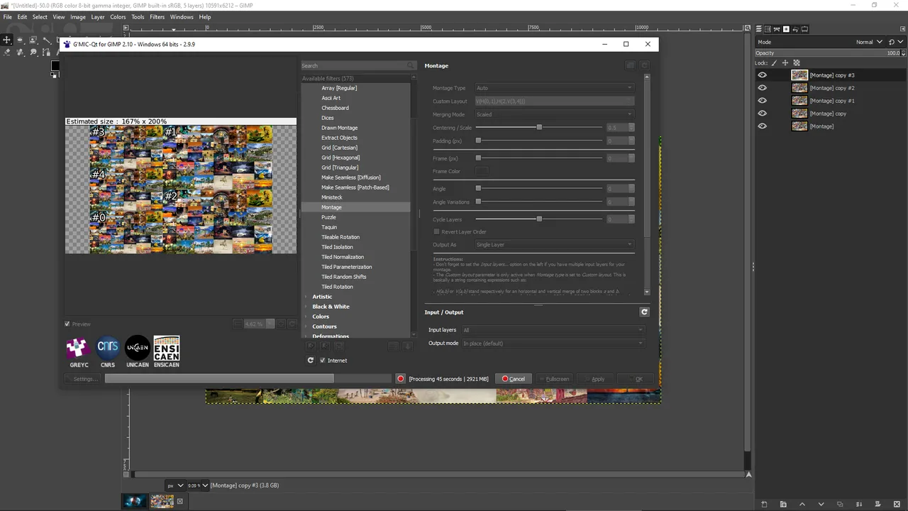Click the navigate image display icon
Screen dimensions: 908x511
(748, 475)
